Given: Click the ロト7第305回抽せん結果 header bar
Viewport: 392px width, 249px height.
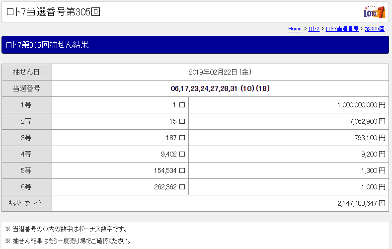Looking at the screenshot, I should [195, 45].
